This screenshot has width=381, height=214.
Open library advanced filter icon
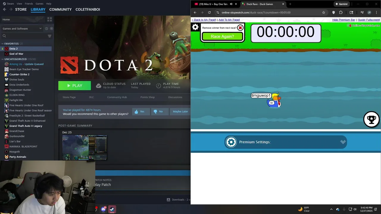click(49, 36)
